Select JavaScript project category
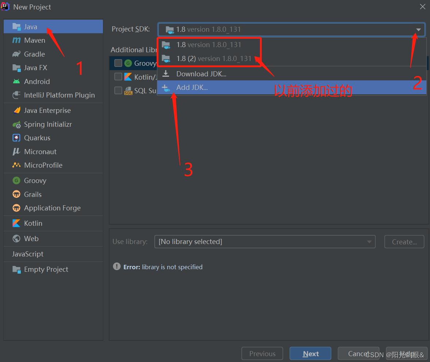 53,254
